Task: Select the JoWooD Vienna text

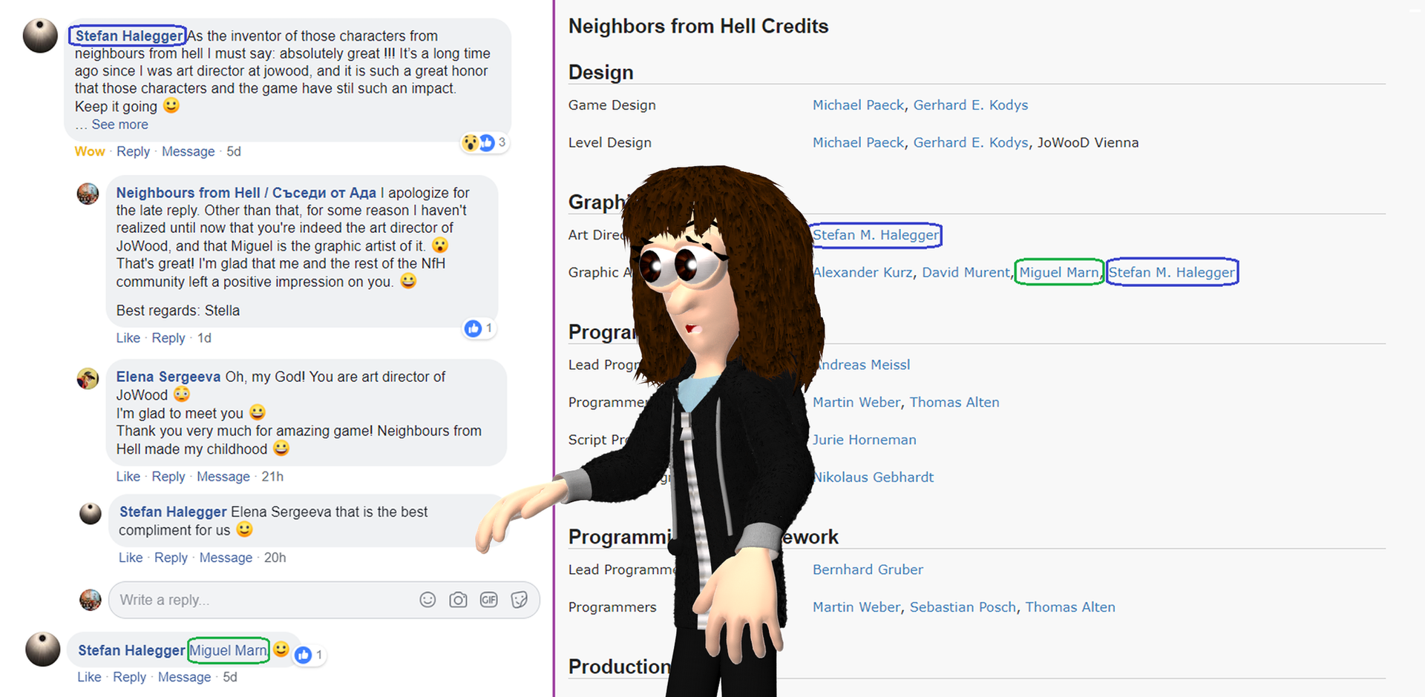Action: tap(1088, 142)
